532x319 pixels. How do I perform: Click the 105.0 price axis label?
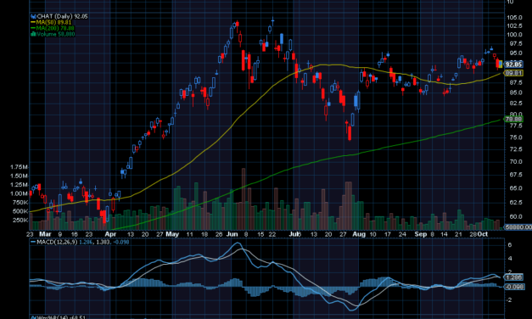(x=515, y=17)
